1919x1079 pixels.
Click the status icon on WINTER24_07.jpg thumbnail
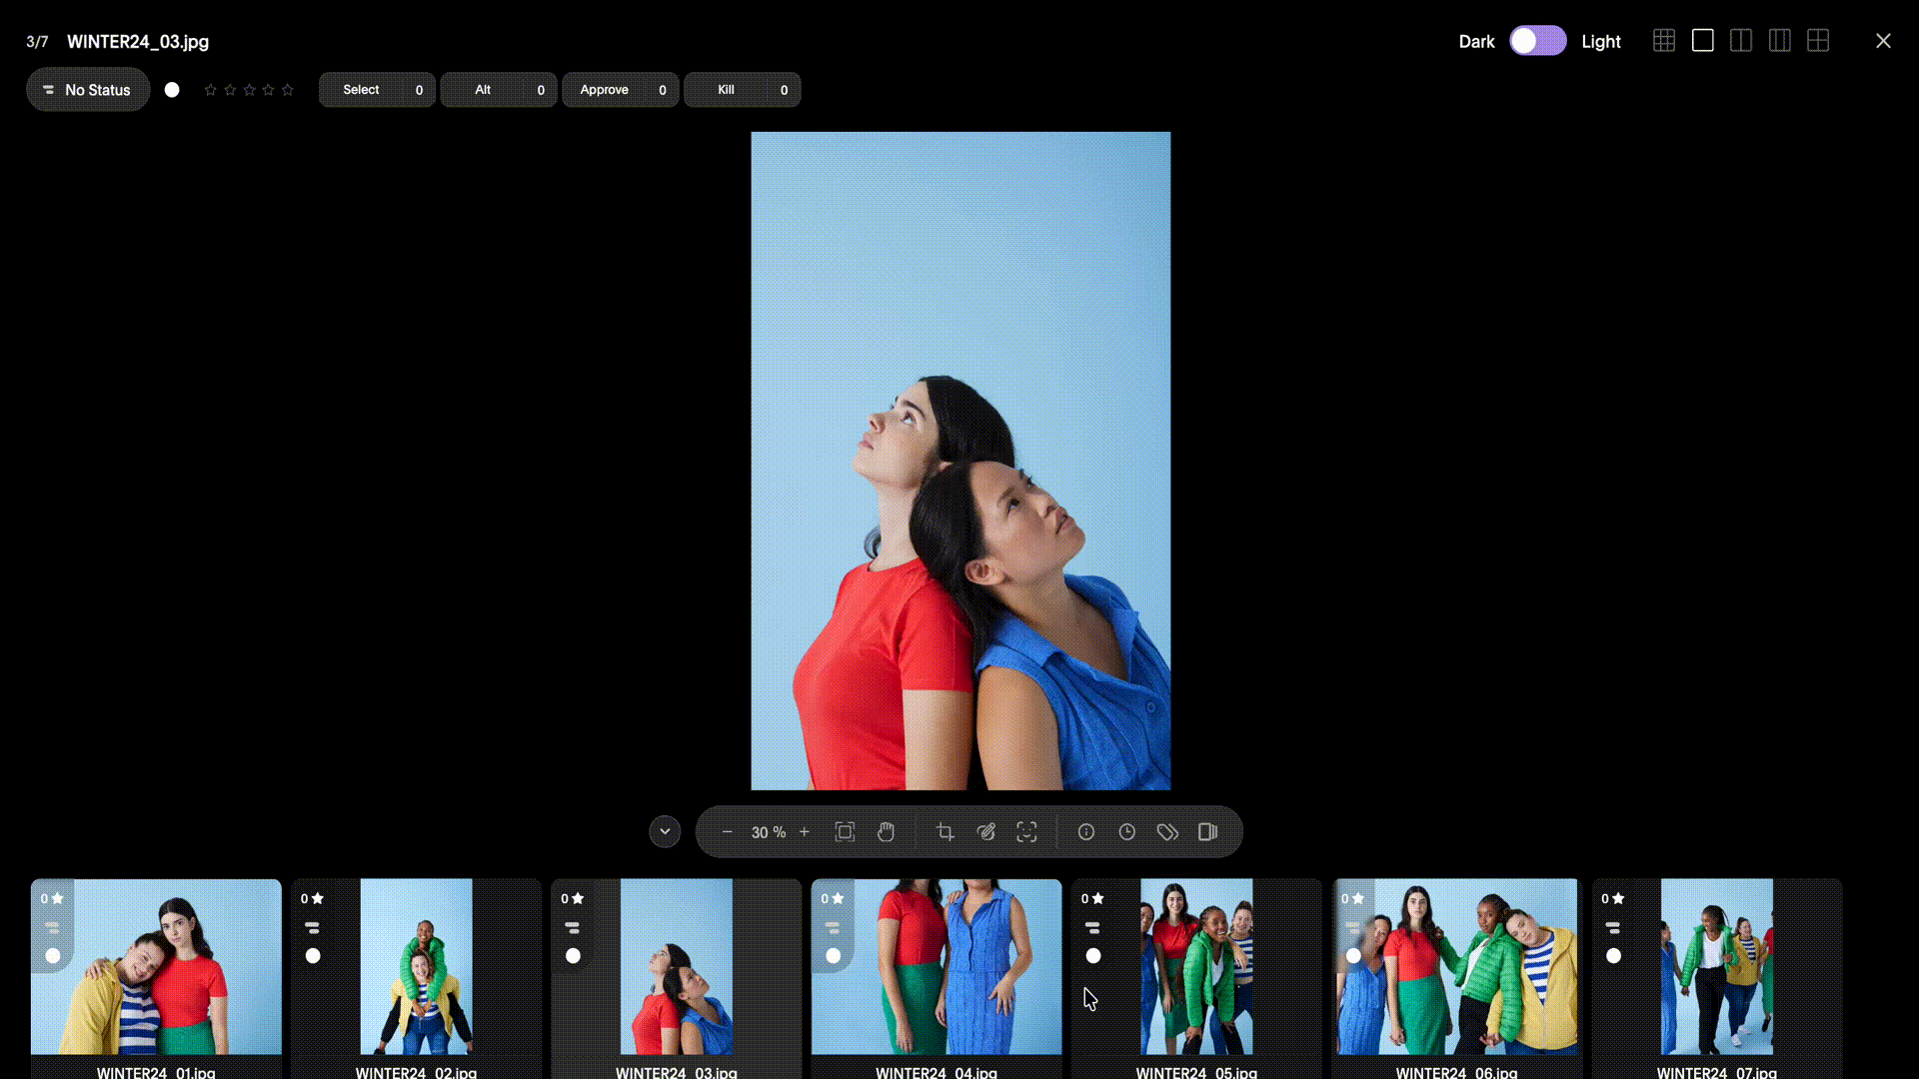click(1613, 928)
